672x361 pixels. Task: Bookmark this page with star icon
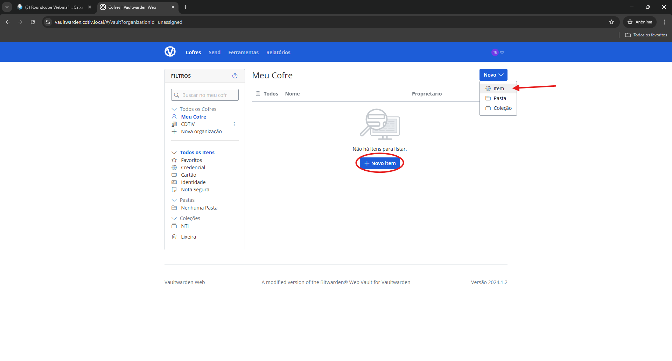click(611, 22)
